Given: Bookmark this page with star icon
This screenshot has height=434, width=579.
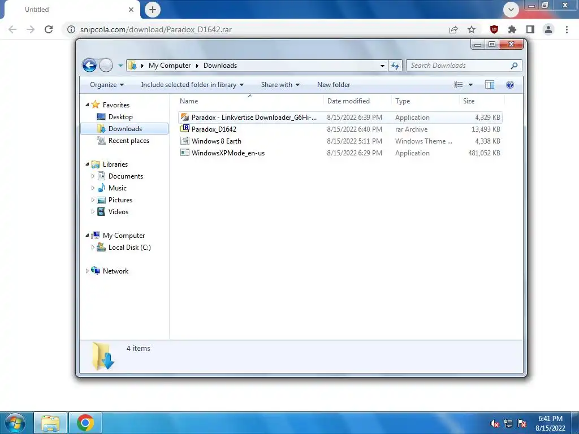Looking at the screenshot, I should click(x=472, y=29).
